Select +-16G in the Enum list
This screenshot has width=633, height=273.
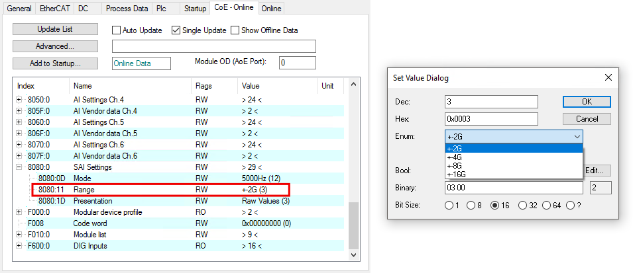click(456, 175)
